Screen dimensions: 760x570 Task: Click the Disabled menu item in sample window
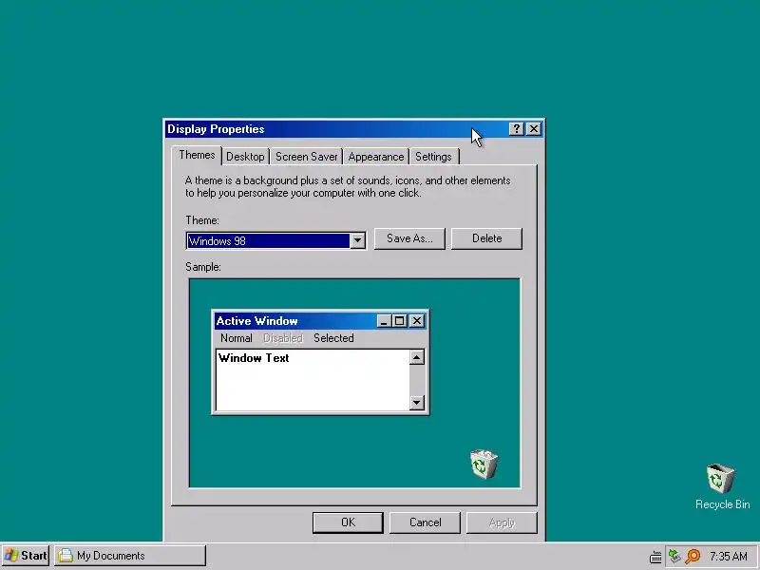click(283, 338)
